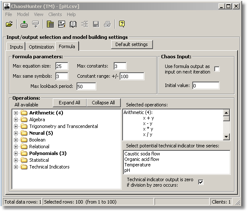Click the Neural (5) folder icon
The height and width of the screenshot is (212, 248).
[24, 133]
